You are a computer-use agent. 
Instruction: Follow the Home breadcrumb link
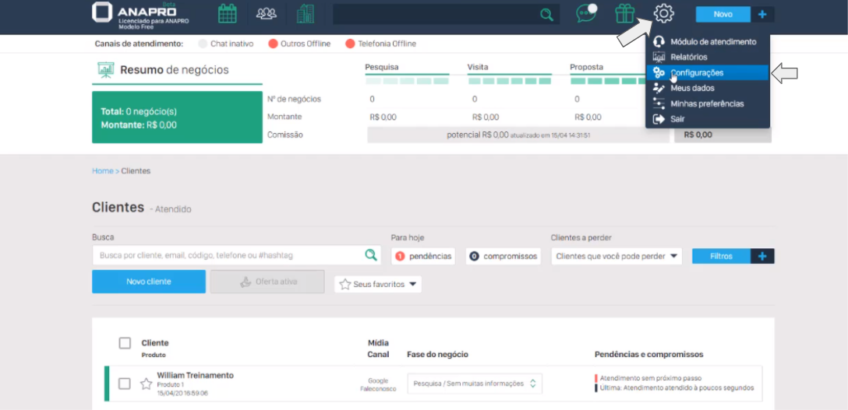[102, 171]
